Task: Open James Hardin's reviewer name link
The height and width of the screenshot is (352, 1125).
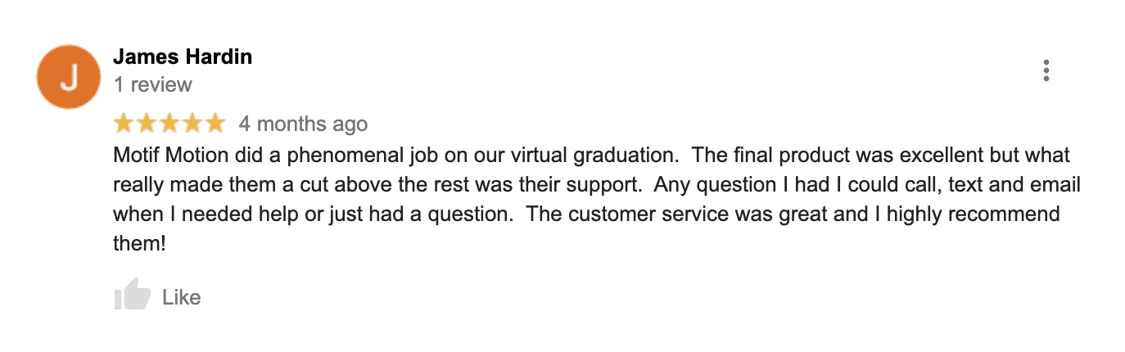Action: point(183,56)
